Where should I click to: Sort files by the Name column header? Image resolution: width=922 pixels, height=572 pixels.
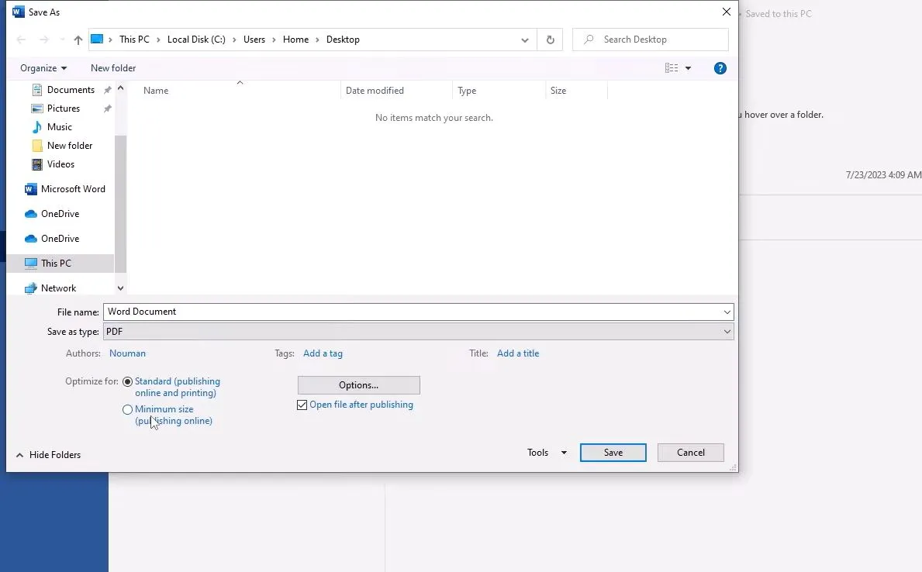pos(156,90)
